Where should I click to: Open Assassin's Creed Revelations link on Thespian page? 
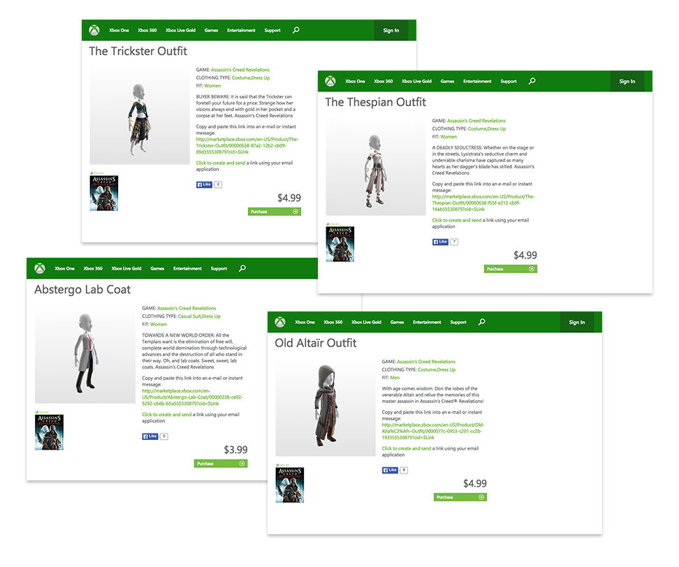point(476,121)
